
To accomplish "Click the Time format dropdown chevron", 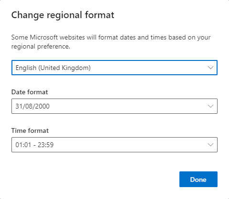I will (x=210, y=145).
